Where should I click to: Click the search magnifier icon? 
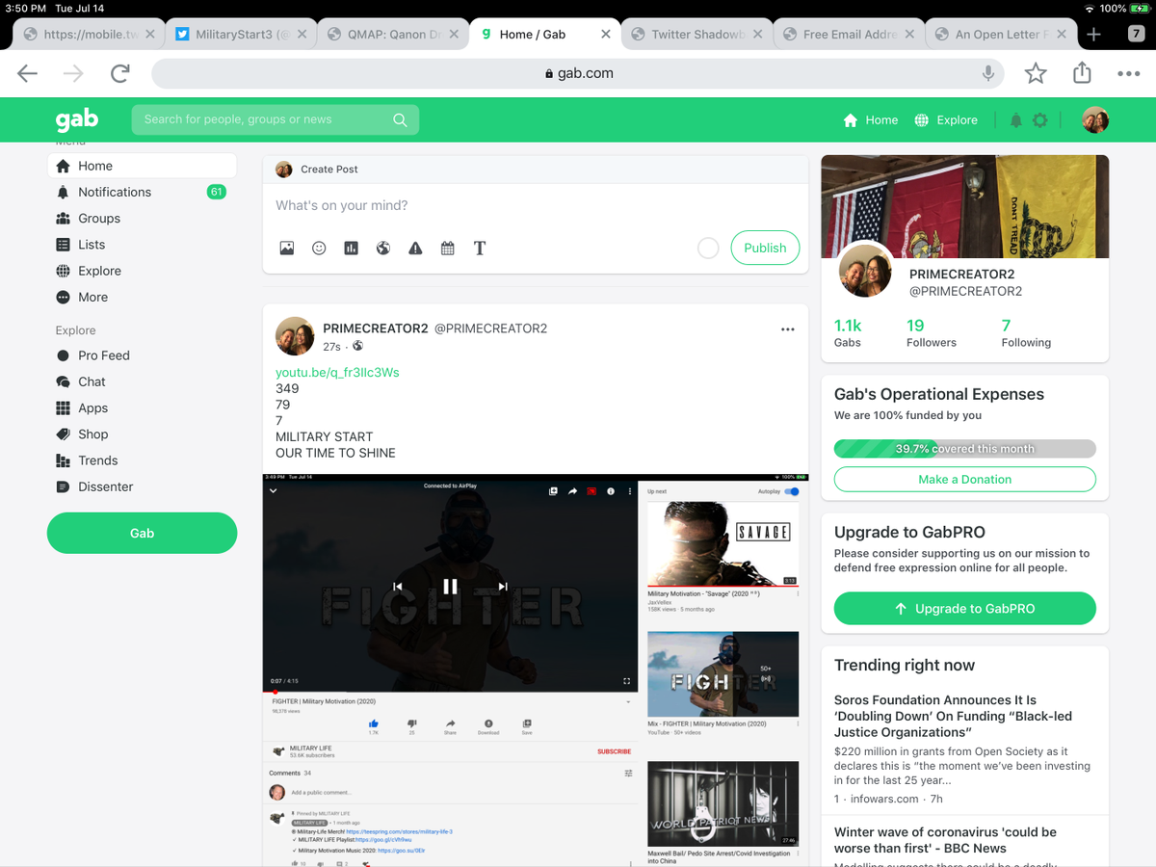click(x=400, y=119)
